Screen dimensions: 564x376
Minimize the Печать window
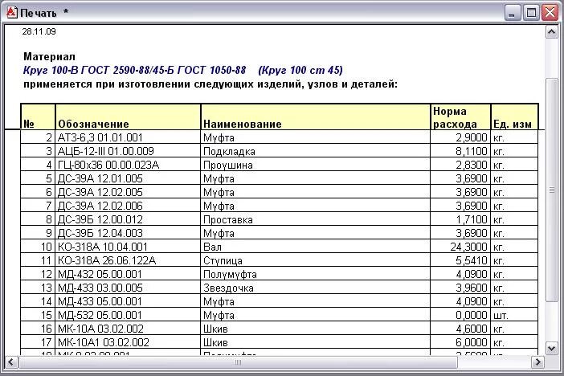[x=512, y=13]
